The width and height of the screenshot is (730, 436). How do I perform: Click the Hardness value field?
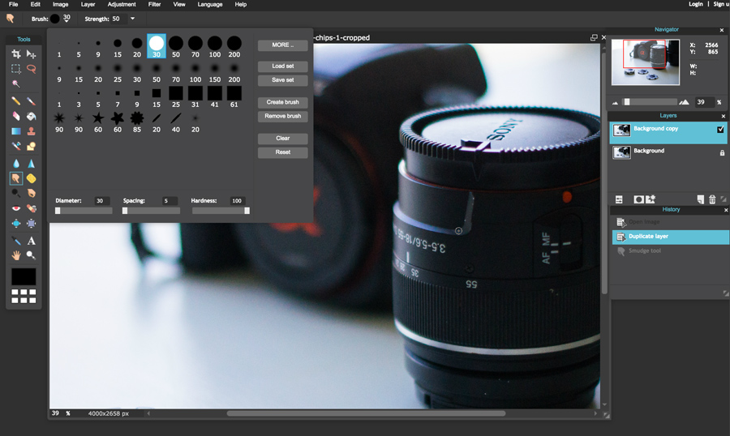point(238,201)
